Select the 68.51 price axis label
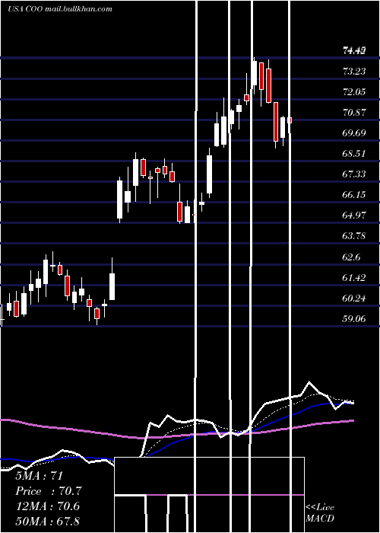This screenshot has height=533, width=380. [355, 154]
